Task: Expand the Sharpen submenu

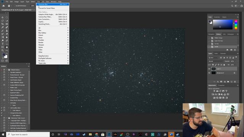Action: [53, 45]
